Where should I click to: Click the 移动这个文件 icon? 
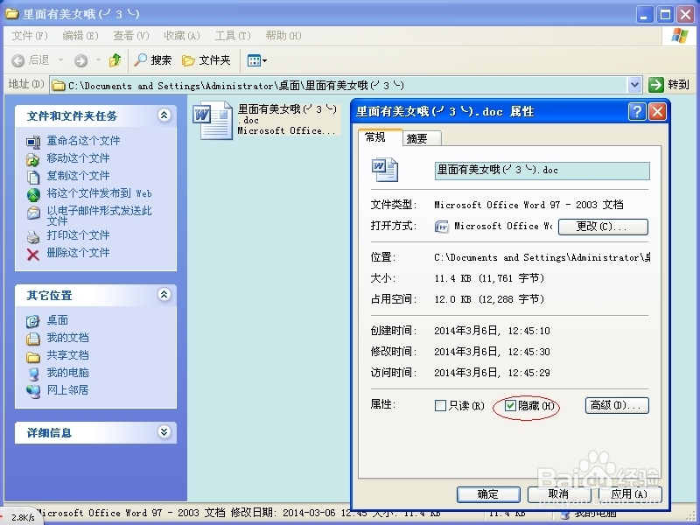tap(33, 159)
